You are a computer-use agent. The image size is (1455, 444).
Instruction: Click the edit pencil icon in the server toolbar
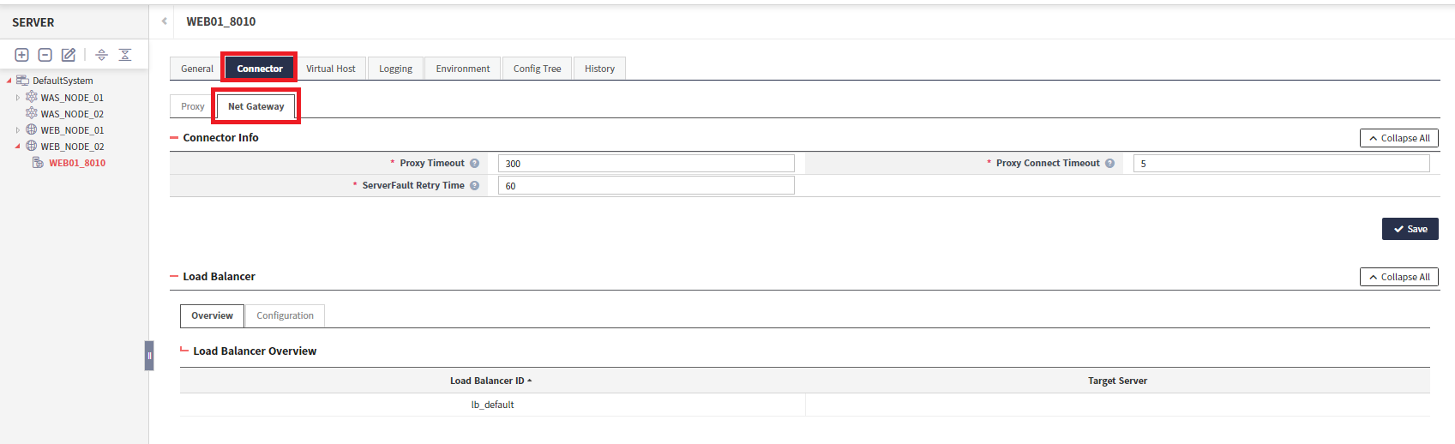click(69, 55)
